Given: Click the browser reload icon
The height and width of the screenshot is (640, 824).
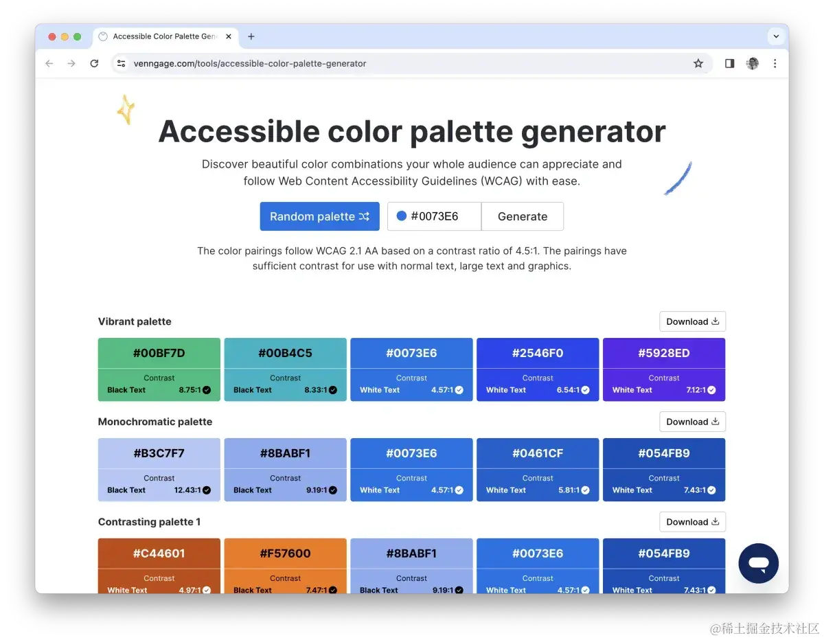Looking at the screenshot, I should [x=94, y=63].
